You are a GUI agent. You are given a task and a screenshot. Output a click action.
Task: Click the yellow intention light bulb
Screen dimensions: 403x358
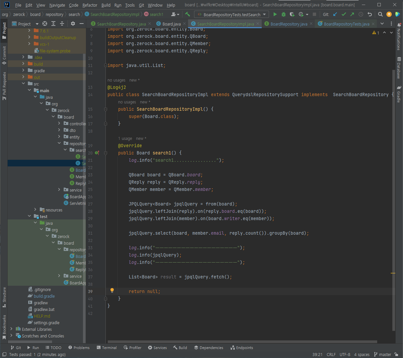pos(112,290)
